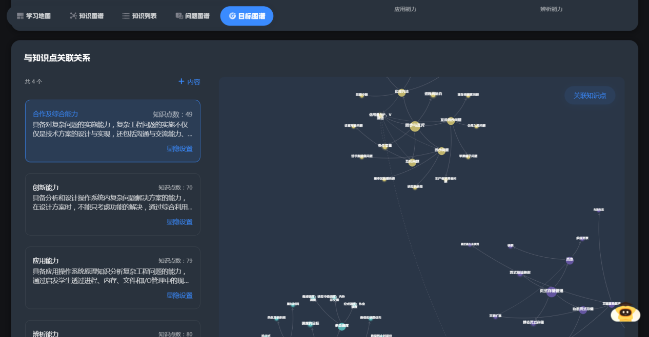Screen dimensions: 649x337
Task: Toggle 显隐设置 for 合作及综合能力
Action: coord(179,149)
